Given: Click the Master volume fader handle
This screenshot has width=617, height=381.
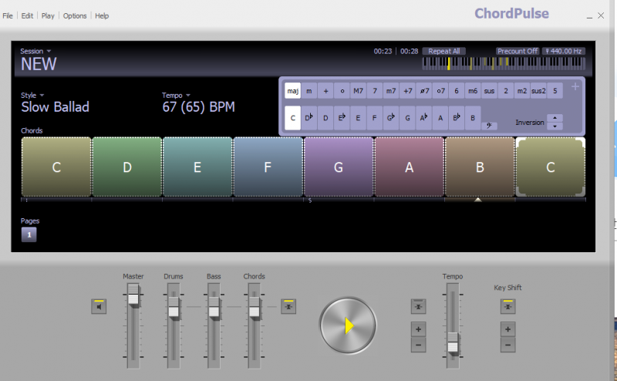Looking at the screenshot, I should tap(133, 295).
